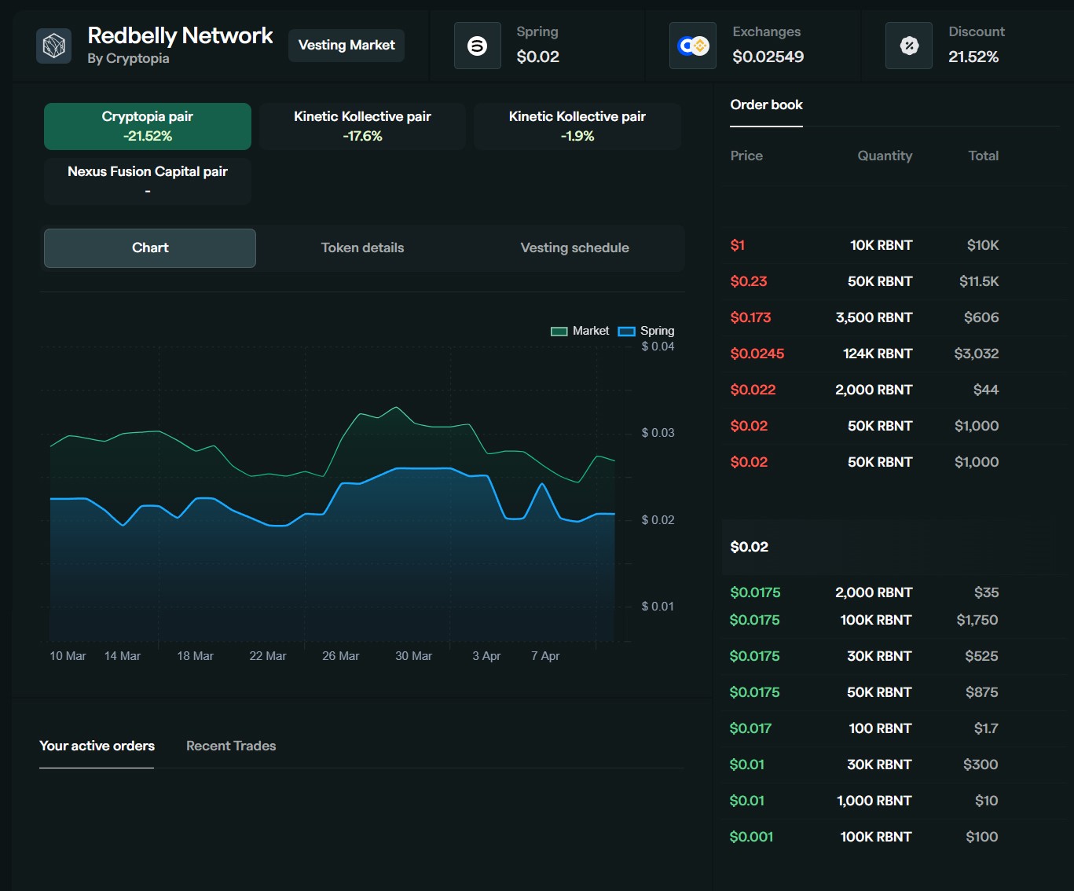Click the Discount percent badge icon
Image resolution: width=1074 pixels, height=891 pixels.
point(909,46)
